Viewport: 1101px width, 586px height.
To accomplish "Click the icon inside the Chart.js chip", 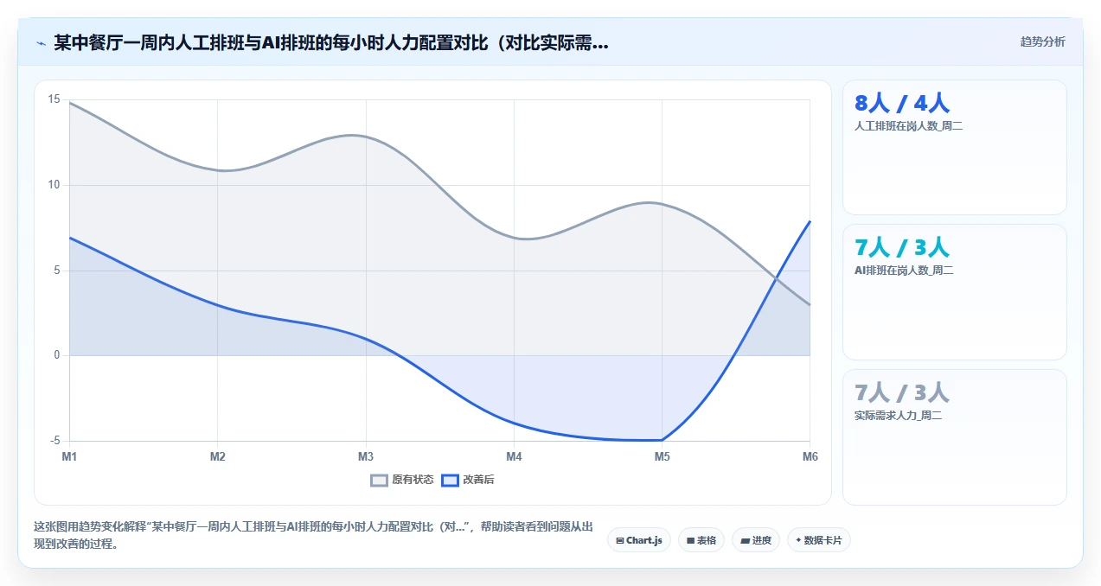I will click(620, 540).
